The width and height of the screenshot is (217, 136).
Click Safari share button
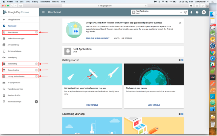[197, 6]
